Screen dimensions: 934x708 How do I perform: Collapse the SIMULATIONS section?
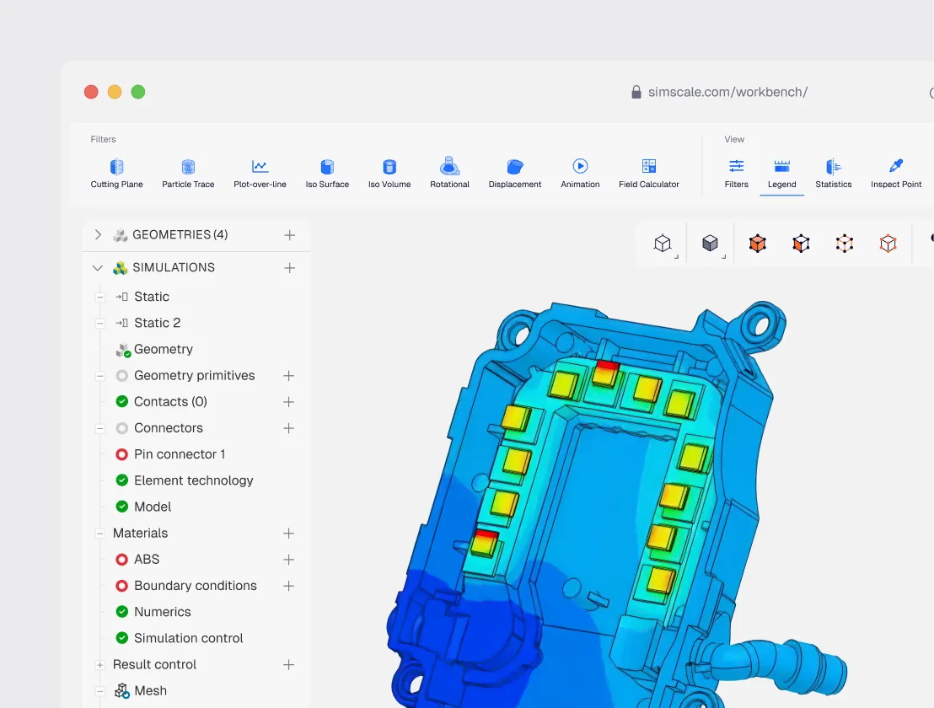(98, 268)
